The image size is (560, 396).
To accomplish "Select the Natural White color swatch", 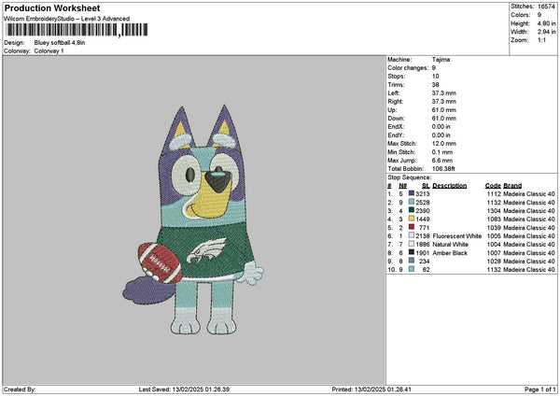I will click(412, 244).
